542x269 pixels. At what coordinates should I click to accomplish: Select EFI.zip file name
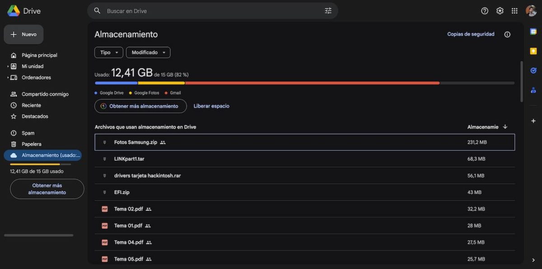pyautogui.click(x=122, y=192)
